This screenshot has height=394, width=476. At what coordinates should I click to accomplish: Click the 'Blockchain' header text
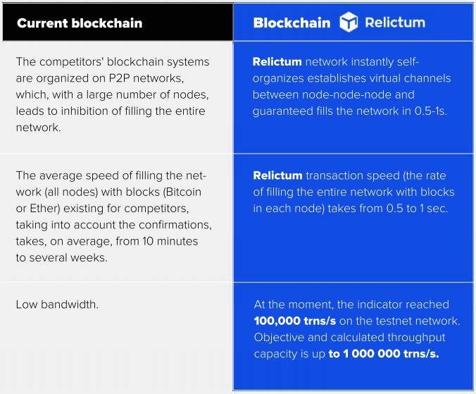pyautogui.click(x=292, y=23)
